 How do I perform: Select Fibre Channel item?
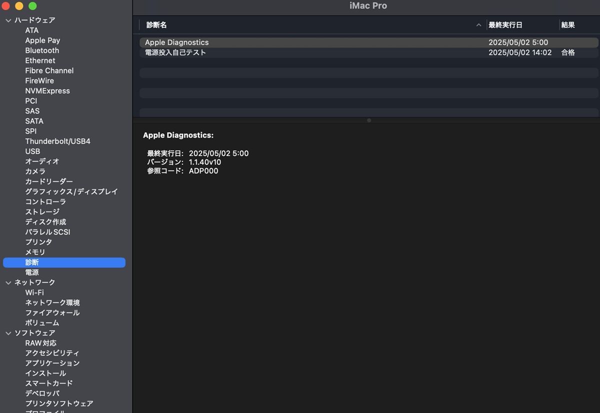49,70
